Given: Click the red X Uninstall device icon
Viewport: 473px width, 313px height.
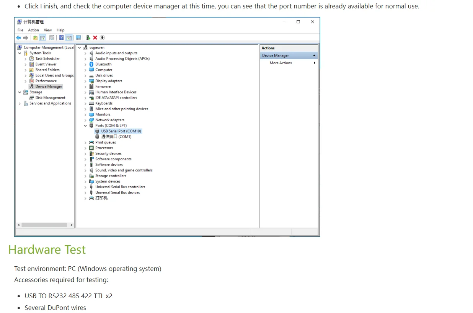Looking at the screenshot, I should [x=95, y=37].
